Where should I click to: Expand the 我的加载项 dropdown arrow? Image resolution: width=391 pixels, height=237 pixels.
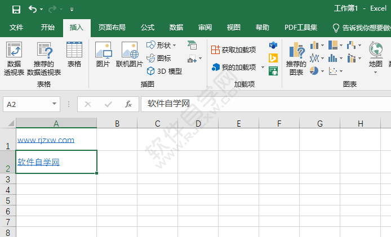click(263, 68)
